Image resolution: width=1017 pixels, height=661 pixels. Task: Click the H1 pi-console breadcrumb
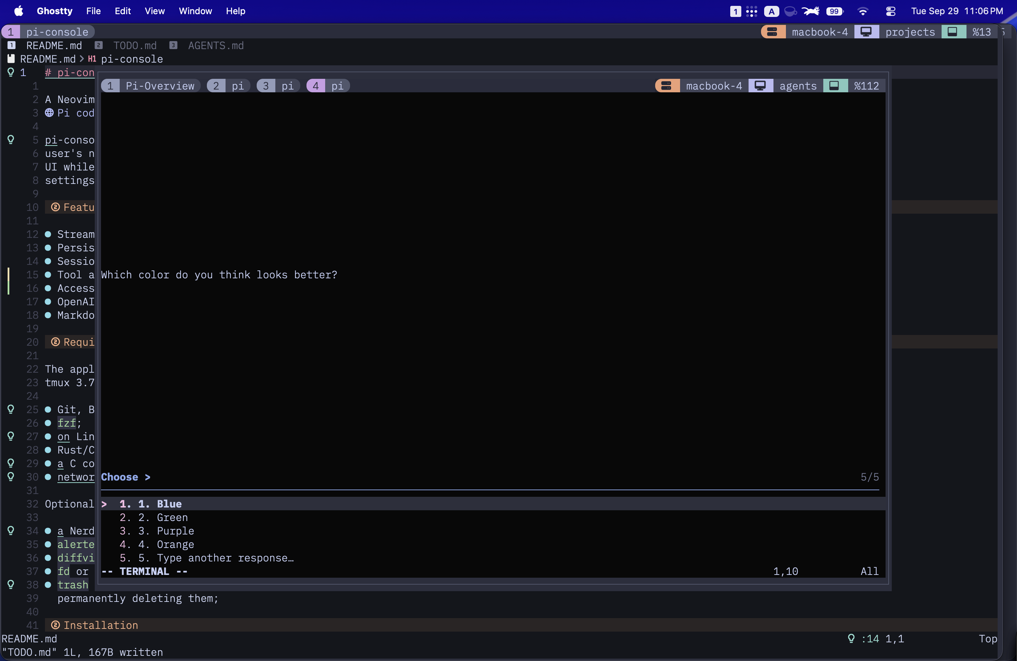pos(125,59)
